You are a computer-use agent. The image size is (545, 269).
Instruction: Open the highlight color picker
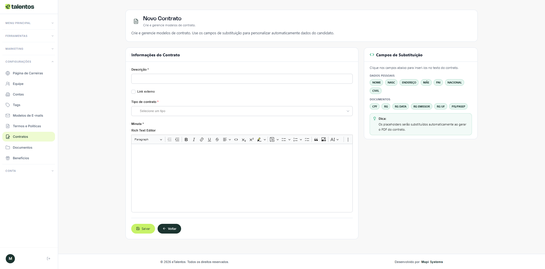pos(264,140)
